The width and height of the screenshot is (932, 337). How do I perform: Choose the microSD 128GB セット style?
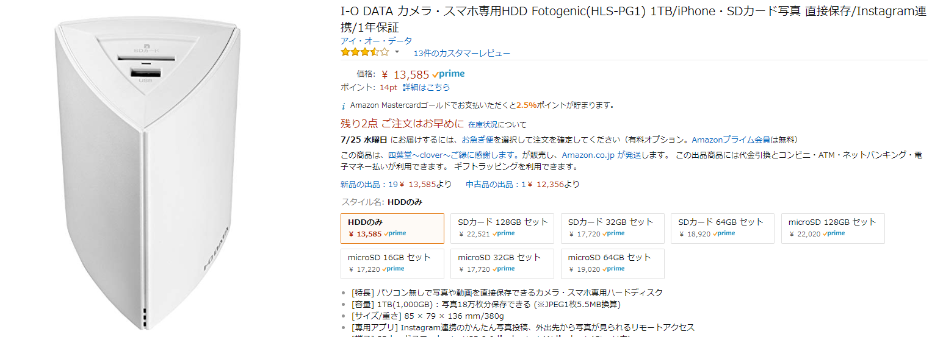[x=833, y=228]
